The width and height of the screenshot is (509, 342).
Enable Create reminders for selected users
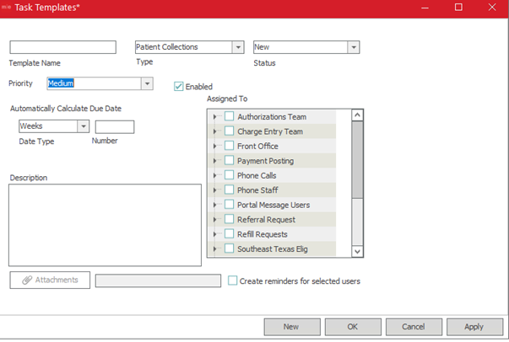[233, 281]
